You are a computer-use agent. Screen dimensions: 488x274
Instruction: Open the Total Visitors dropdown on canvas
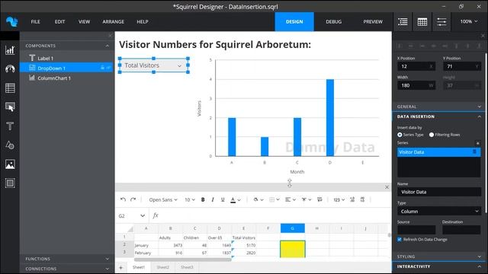[153, 65]
